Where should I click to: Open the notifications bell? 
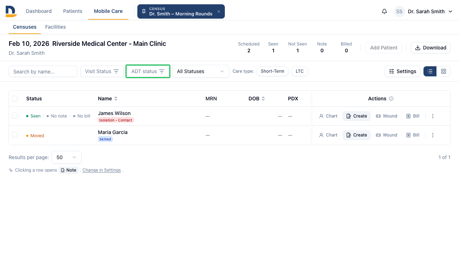click(x=384, y=11)
